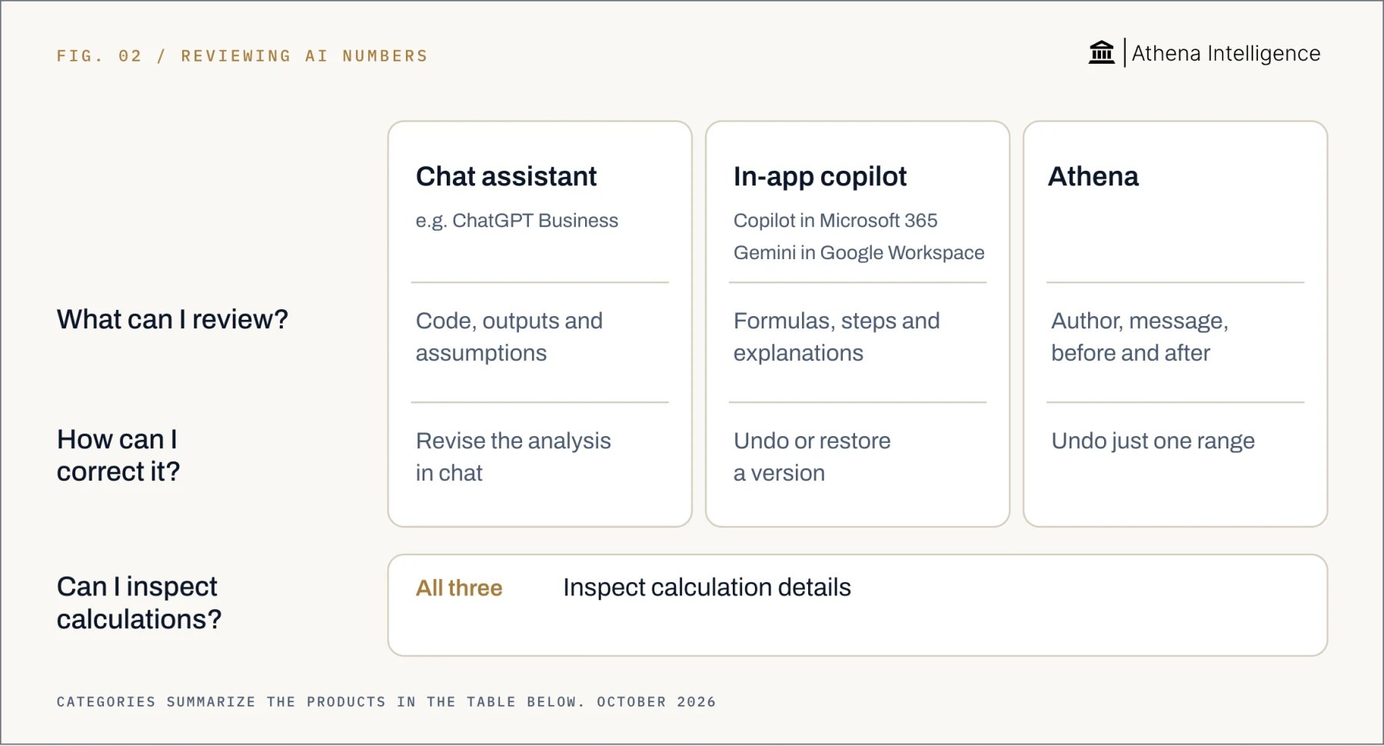Click the 'Chat assistant' card heading
Viewport: 1384px width, 746px height.
pos(506,176)
